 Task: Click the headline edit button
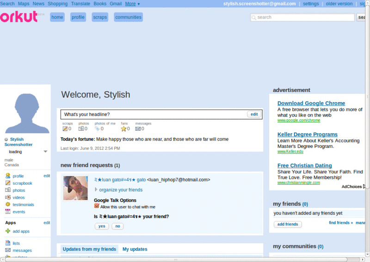[x=254, y=114]
